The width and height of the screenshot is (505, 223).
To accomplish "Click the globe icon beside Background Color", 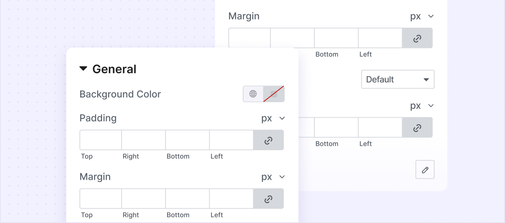I will pyautogui.click(x=253, y=94).
